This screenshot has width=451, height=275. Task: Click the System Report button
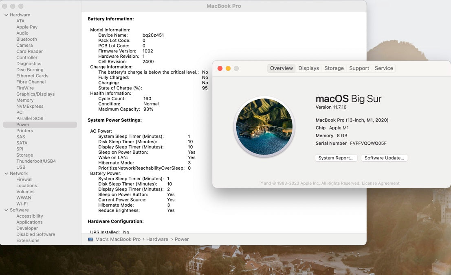pos(336,158)
